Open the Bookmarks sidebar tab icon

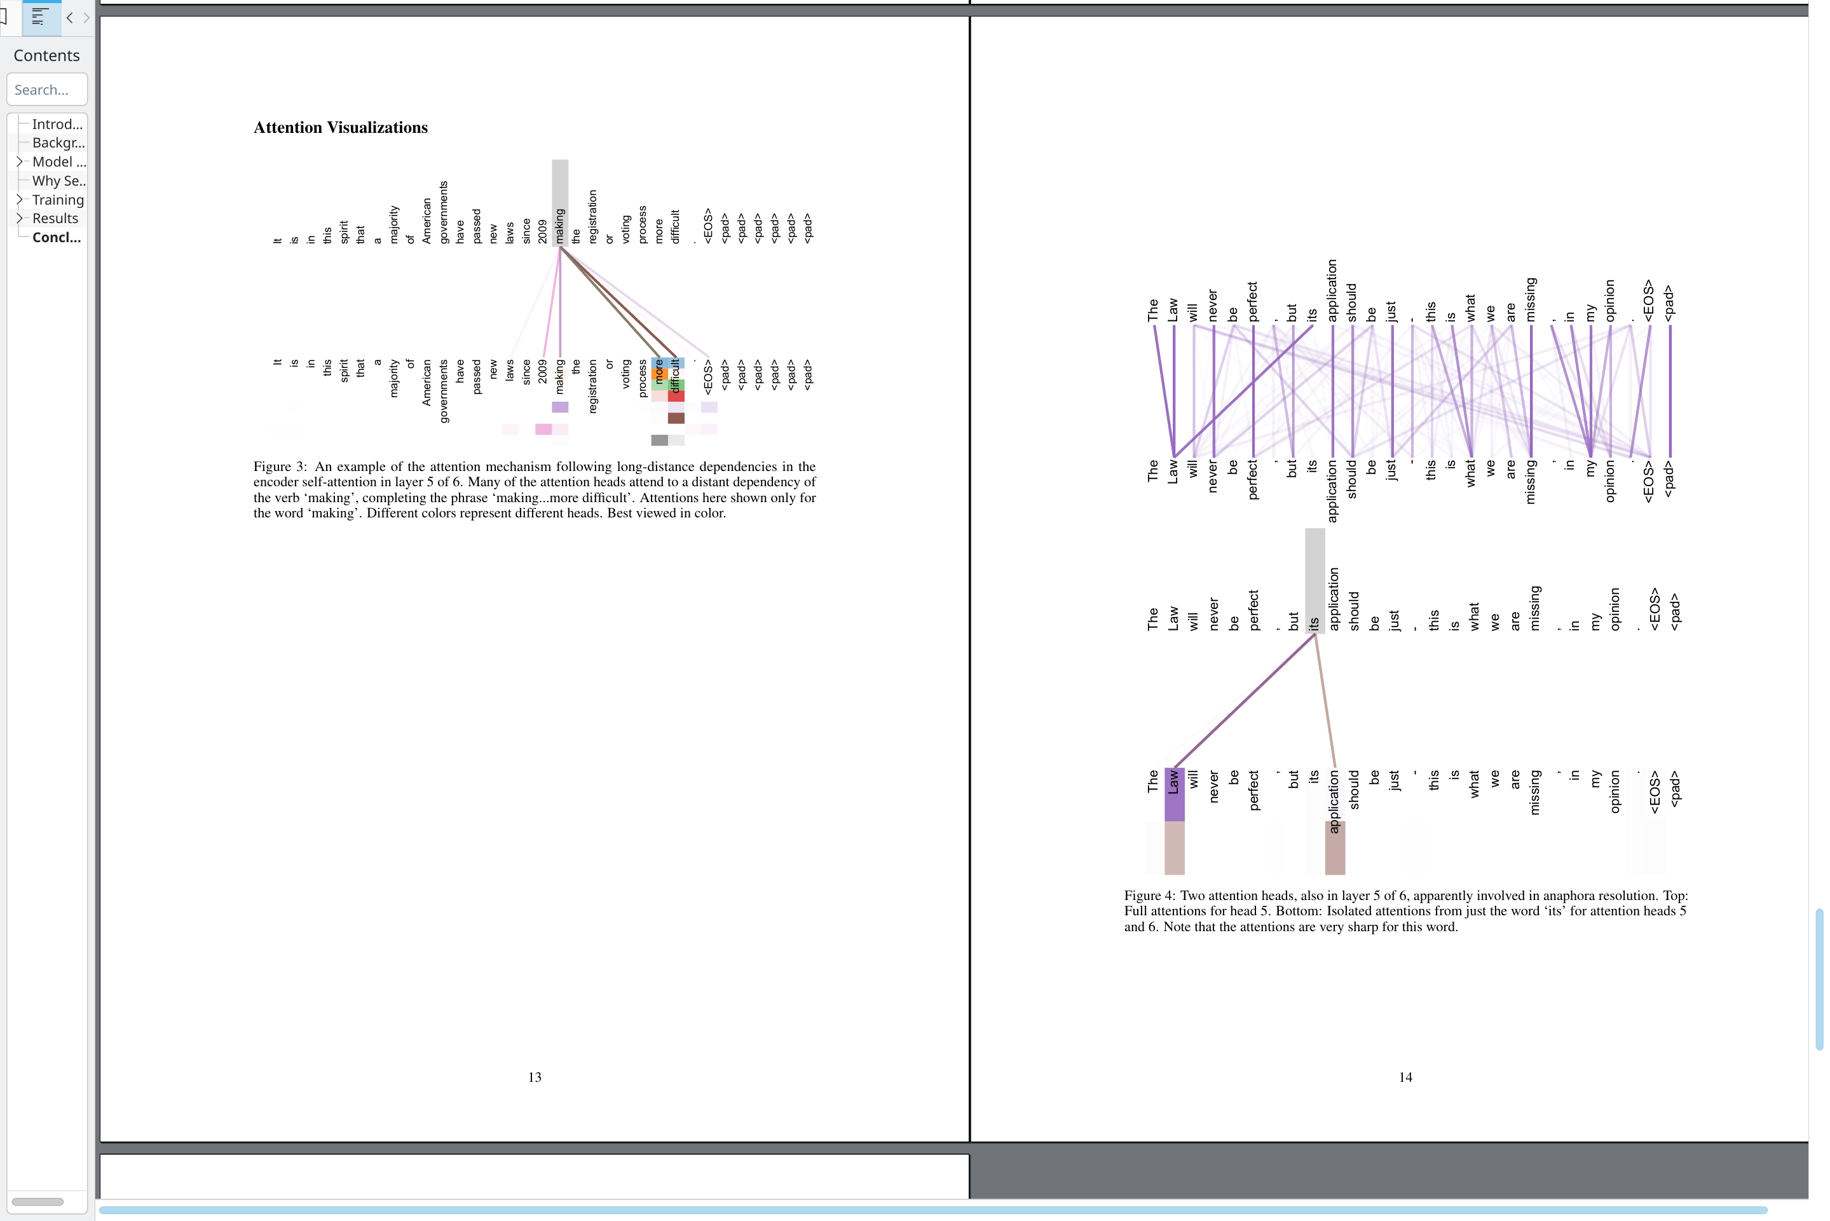click(x=3, y=17)
